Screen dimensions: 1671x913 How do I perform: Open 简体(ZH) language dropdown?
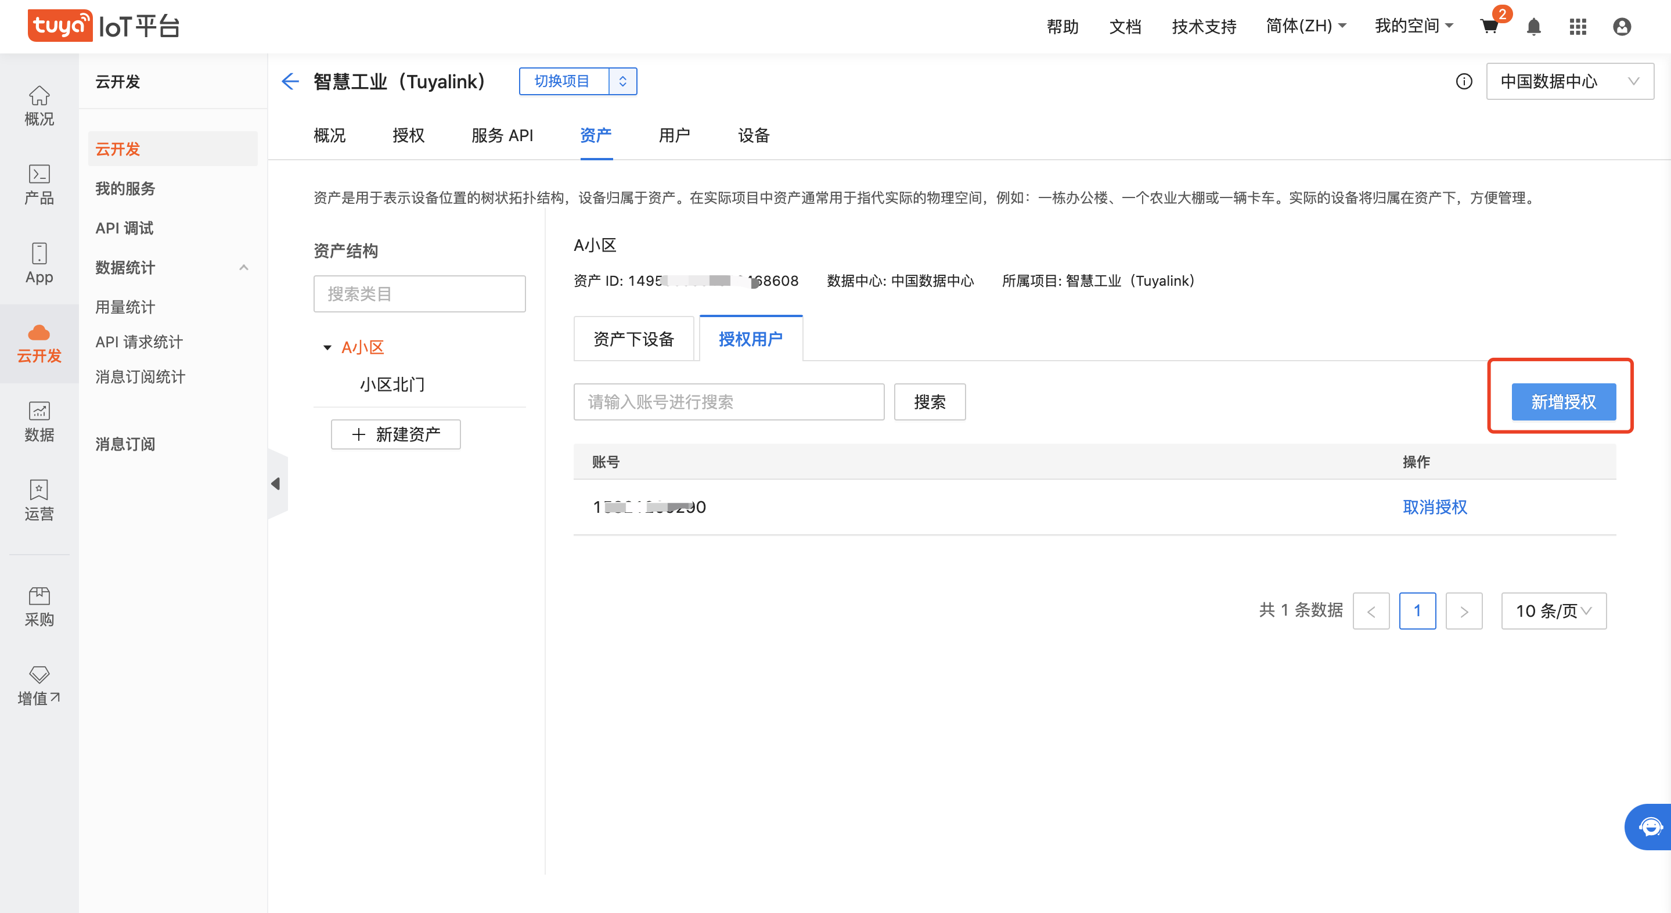coord(1306,26)
